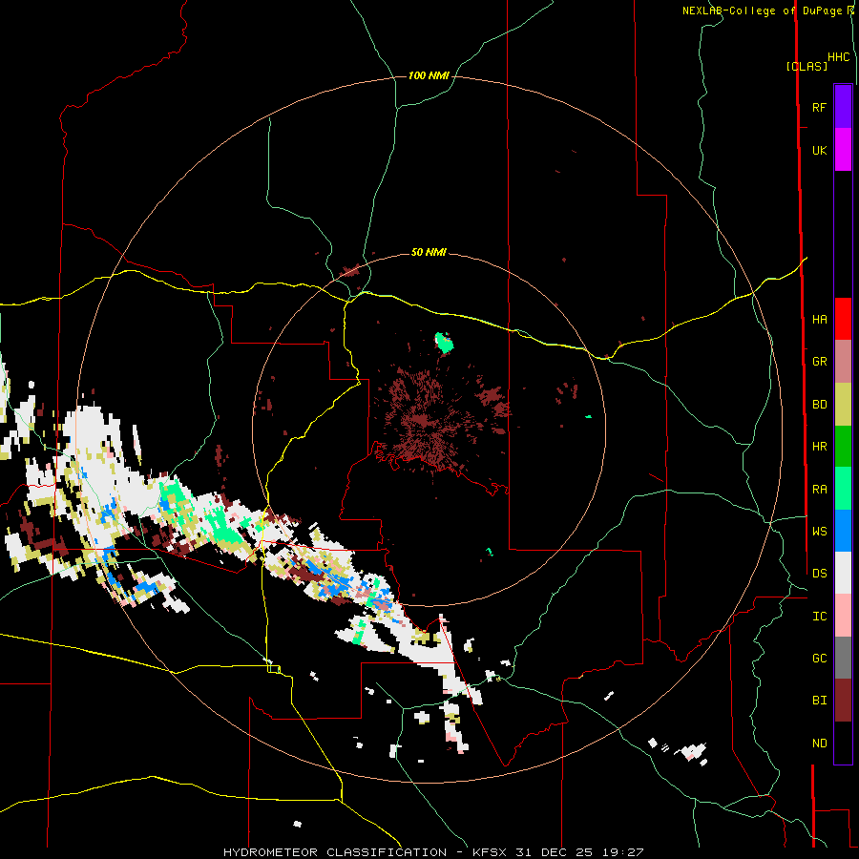The width and height of the screenshot is (859, 859).
Task: Click the WS legend label
Action: coord(820,532)
